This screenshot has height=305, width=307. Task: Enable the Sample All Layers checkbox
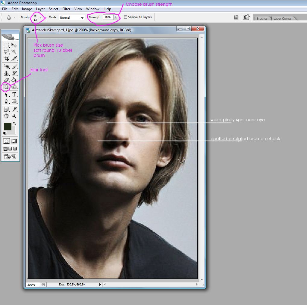[125, 17]
